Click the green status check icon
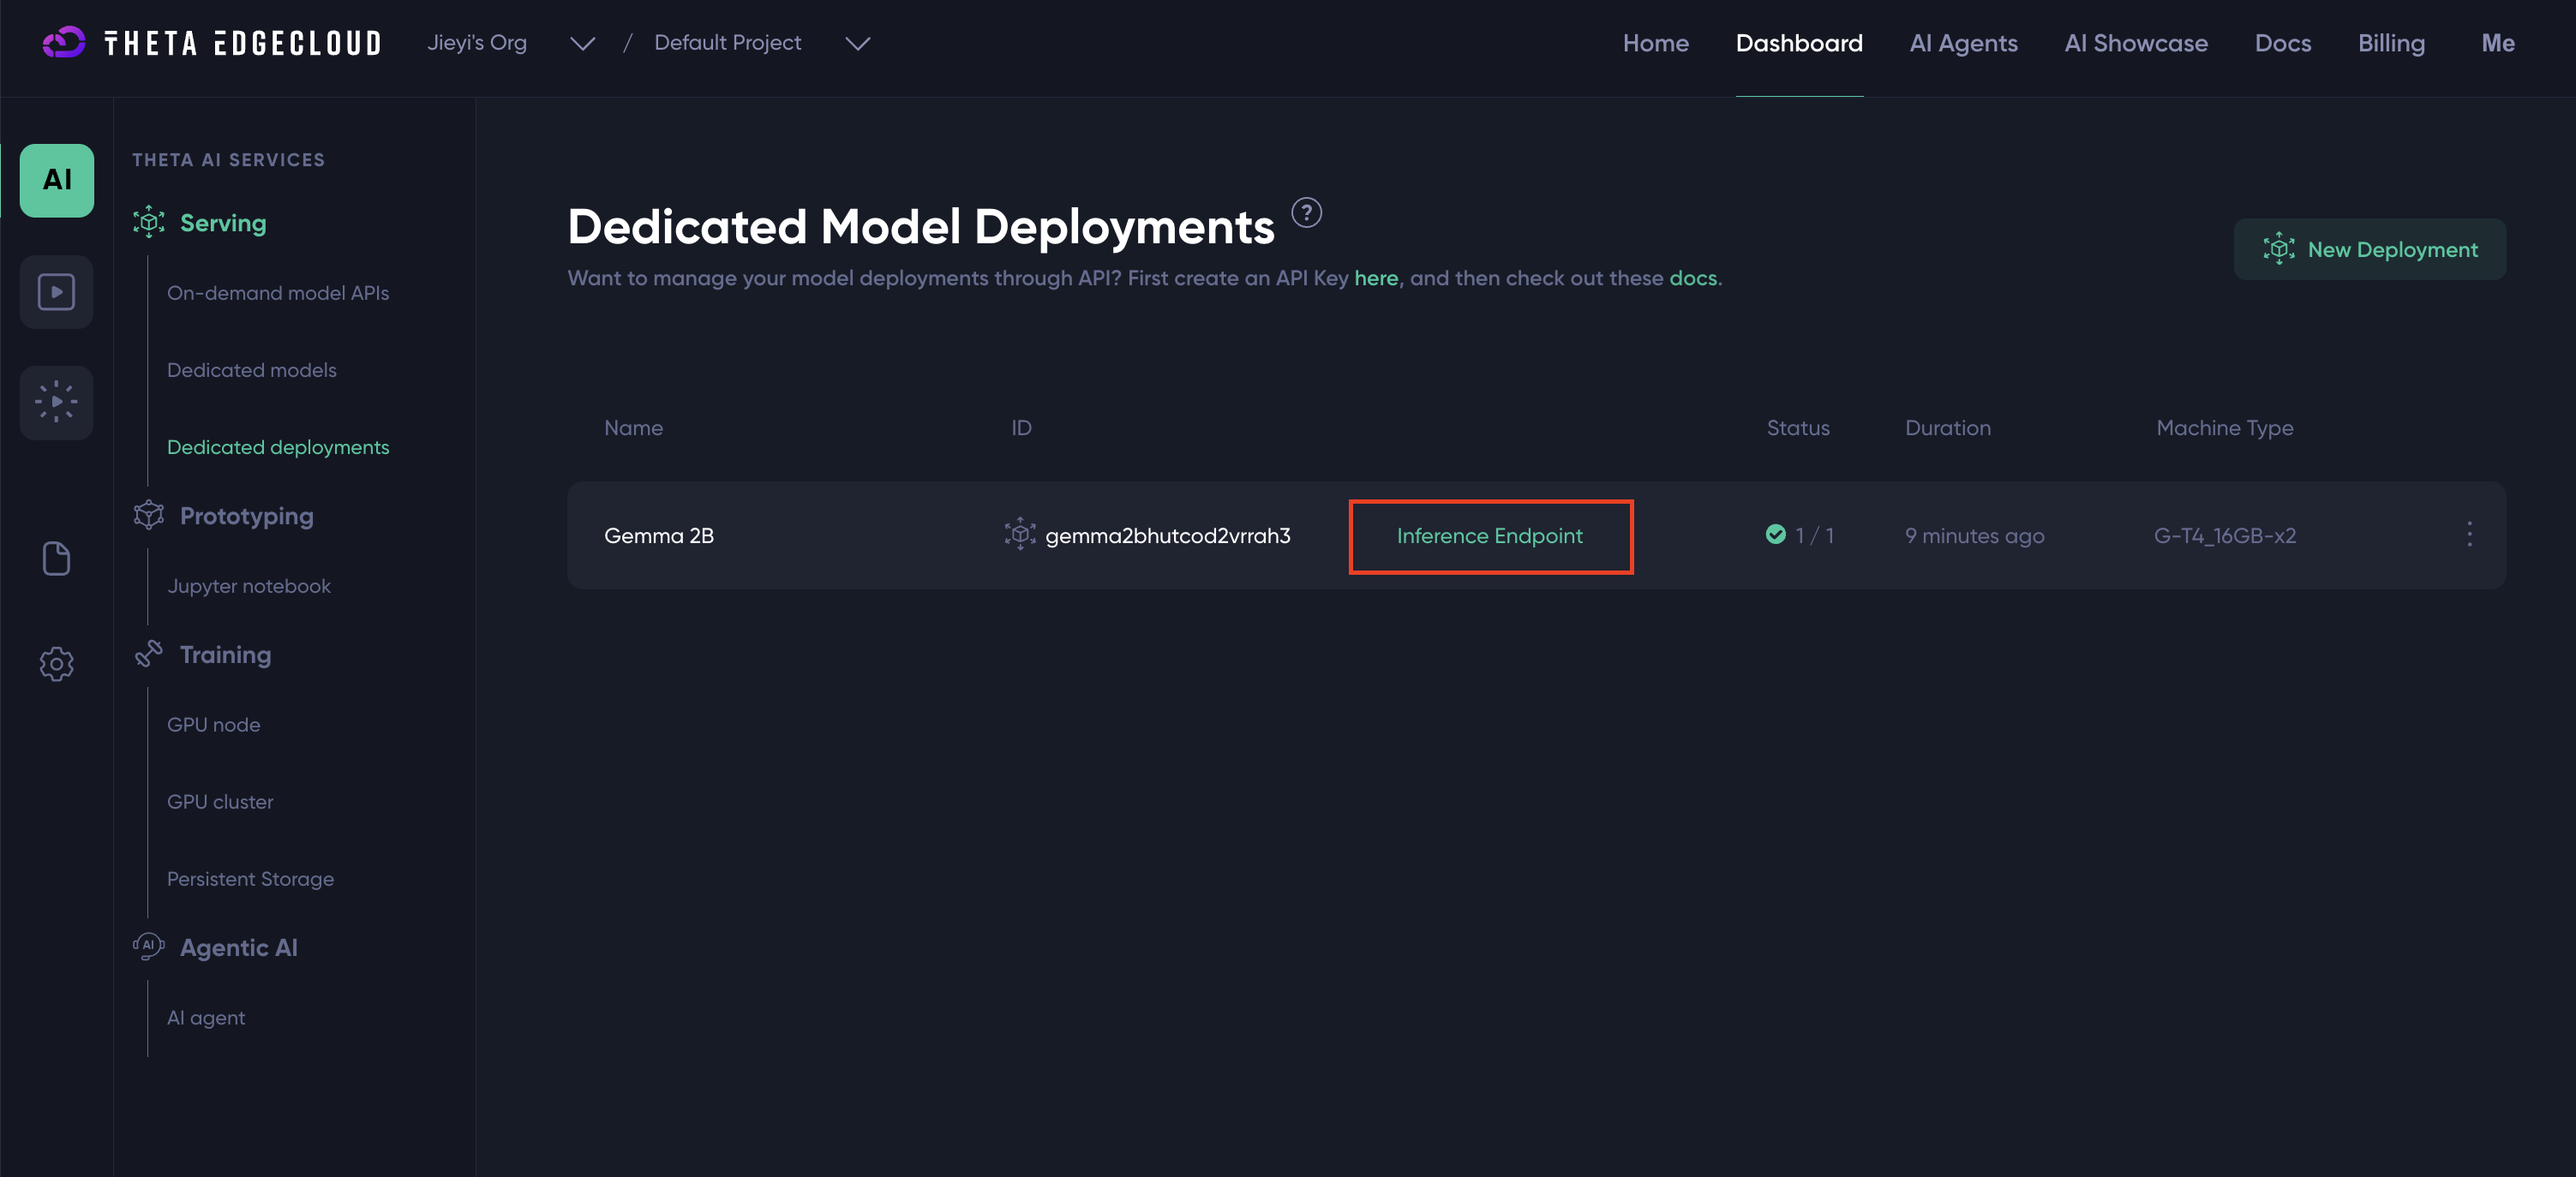Viewport: 2576px width, 1177px height. point(1776,535)
